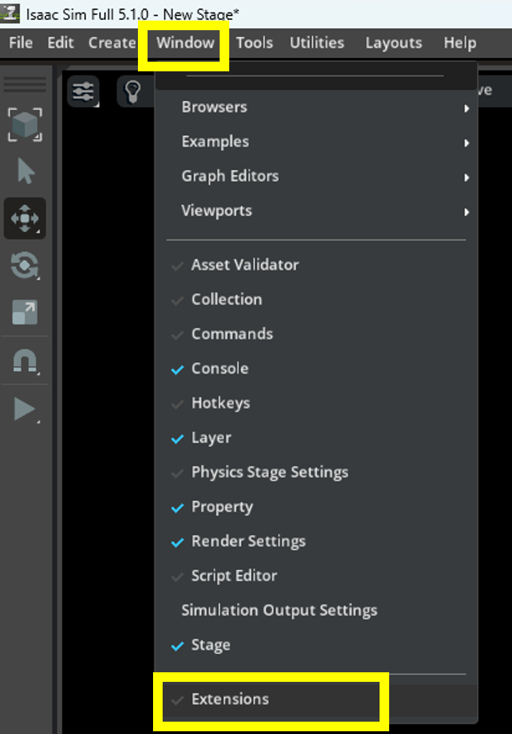This screenshot has width=512, height=734.
Task: Activate the Scale tool
Action: (25, 312)
